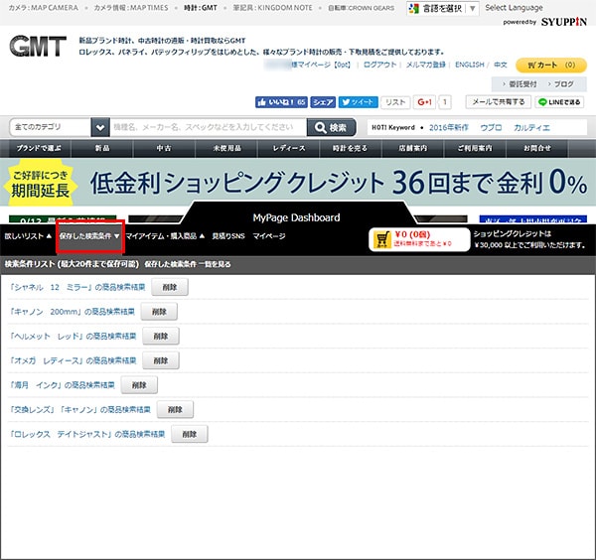View the full saved search conditions list

pyautogui.click(x=188, y=264)
